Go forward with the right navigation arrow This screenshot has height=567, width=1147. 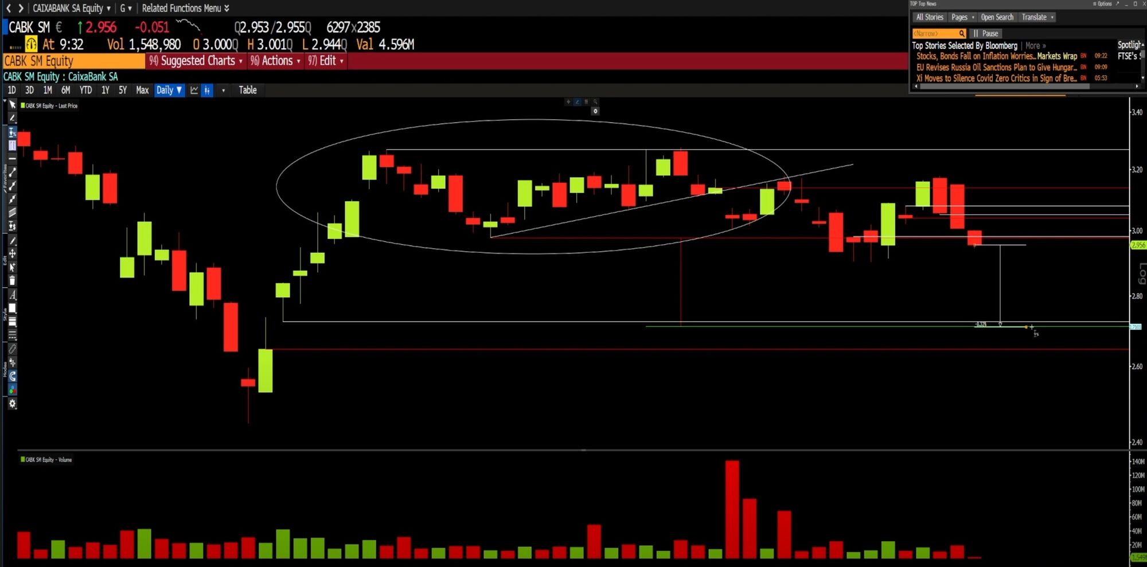21,8
